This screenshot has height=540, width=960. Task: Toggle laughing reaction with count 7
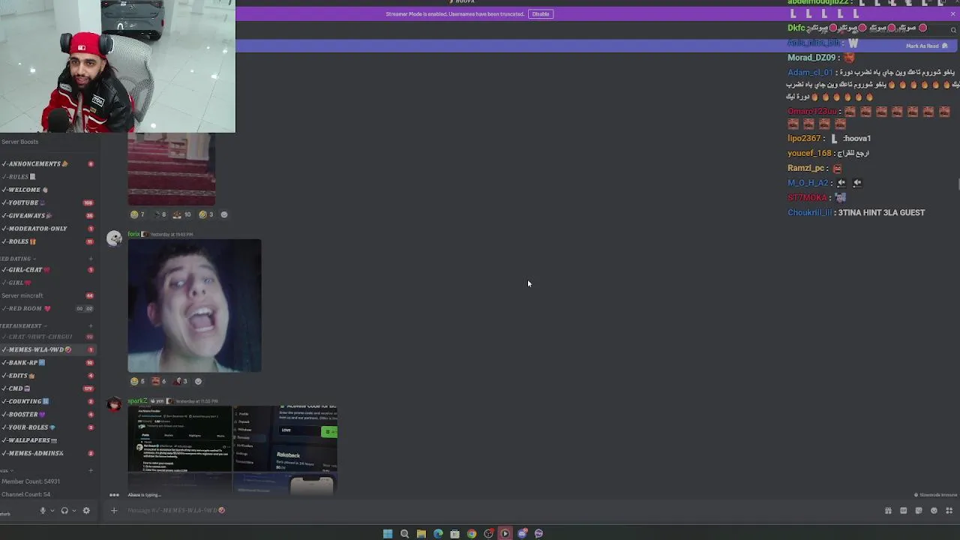137,214
